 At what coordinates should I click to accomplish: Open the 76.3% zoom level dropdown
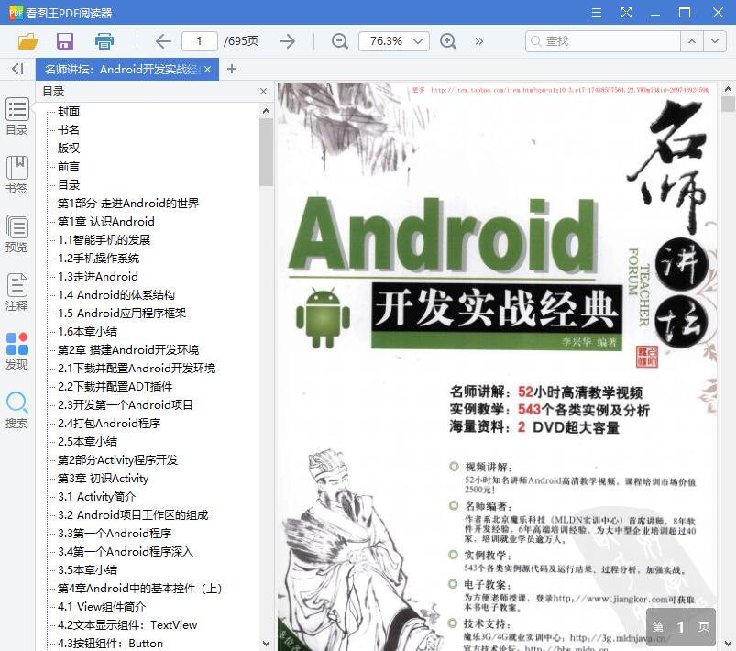pyautogui.click(x=396, y=41)
